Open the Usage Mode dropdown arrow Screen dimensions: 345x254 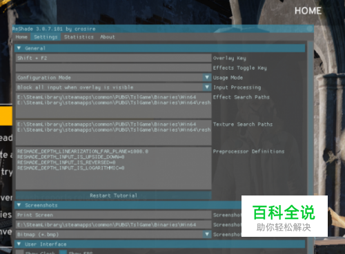click(x=207, y=78)
